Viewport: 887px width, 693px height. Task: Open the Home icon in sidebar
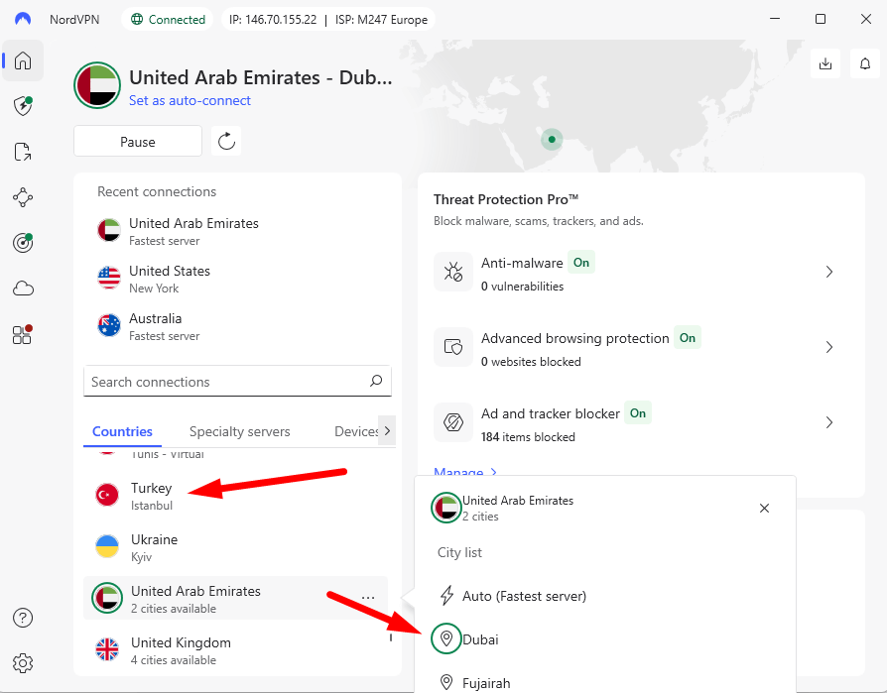click(x=23, y=60)
